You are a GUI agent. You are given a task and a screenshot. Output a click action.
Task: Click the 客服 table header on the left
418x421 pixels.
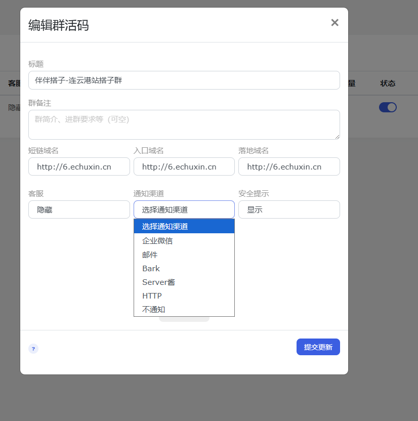pos(14,83)
